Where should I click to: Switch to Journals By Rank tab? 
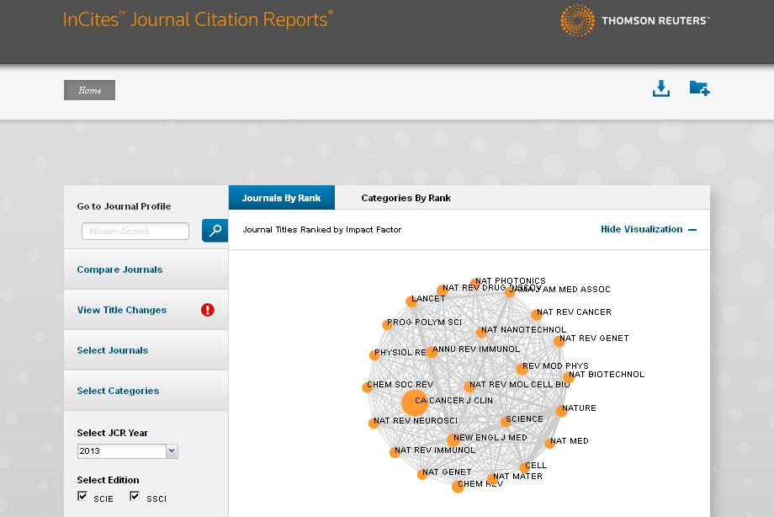281,198
